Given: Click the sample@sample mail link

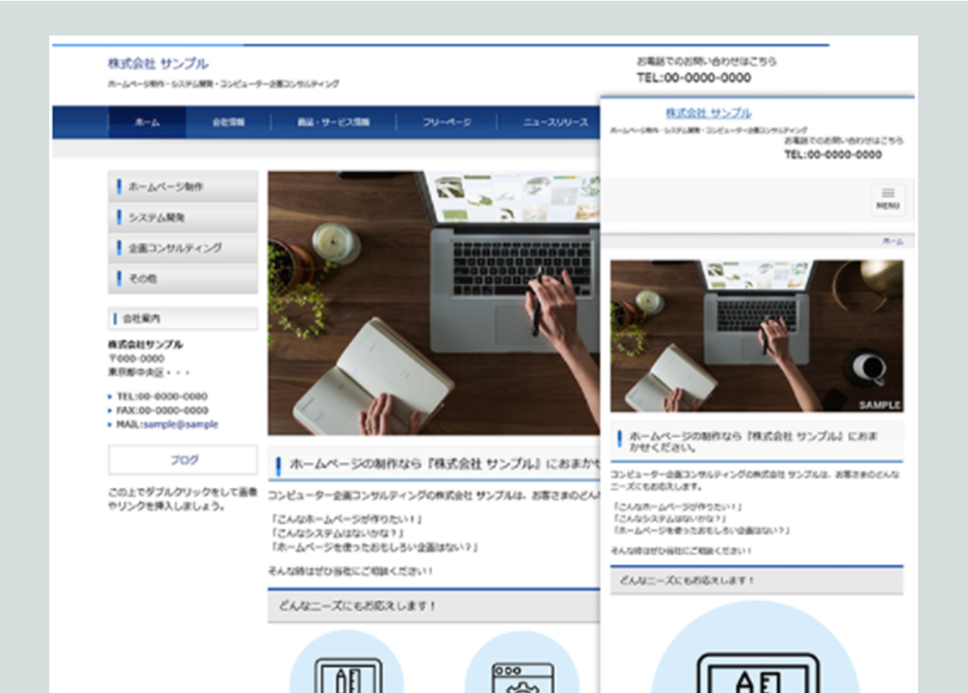Looking at the screenshot, I should [x=181, y=424].
